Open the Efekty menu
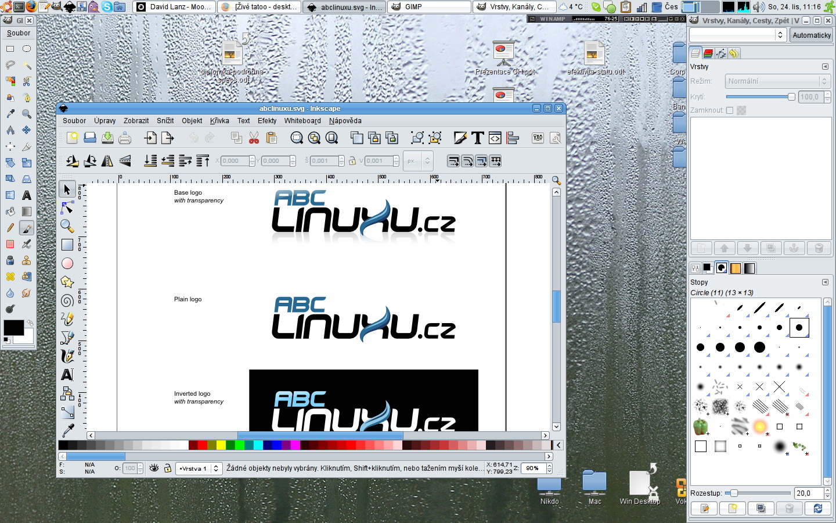836x523 pixels. click(x=267, y=121)
